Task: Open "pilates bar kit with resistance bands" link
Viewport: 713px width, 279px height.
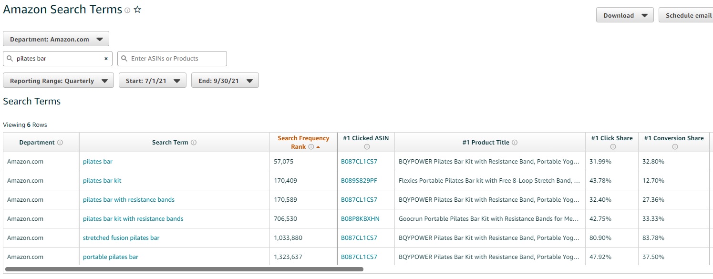Action: pyautogui.click(x=133, y=219)
